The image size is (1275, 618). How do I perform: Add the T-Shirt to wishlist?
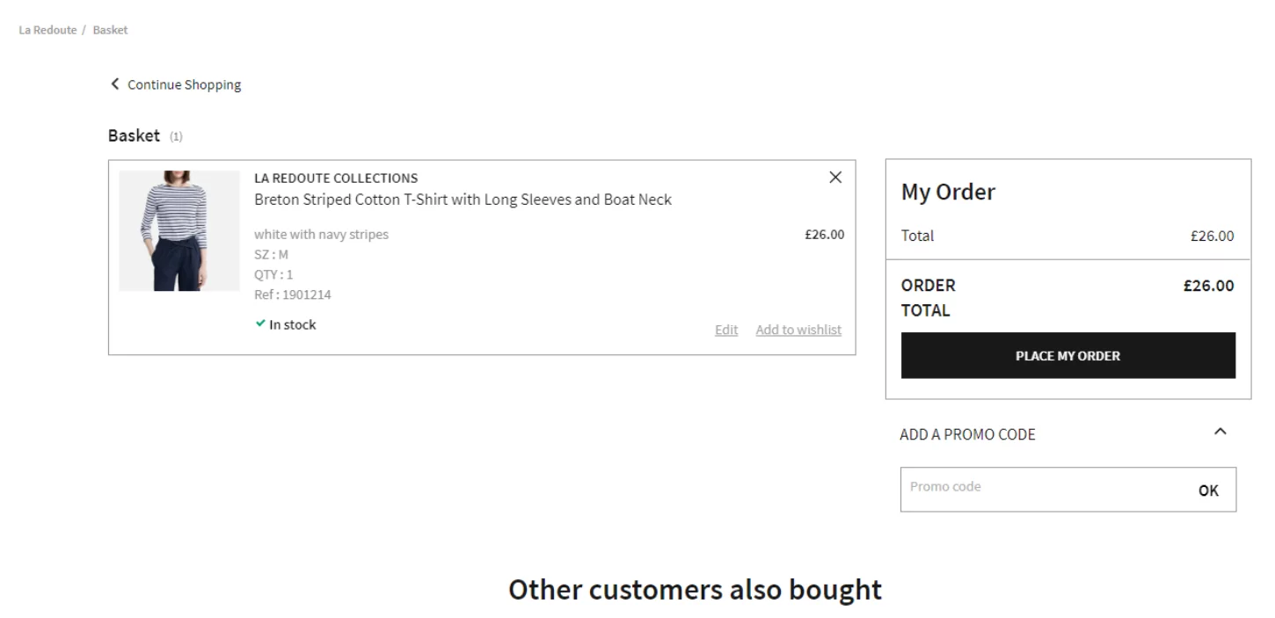click(798, 331)
